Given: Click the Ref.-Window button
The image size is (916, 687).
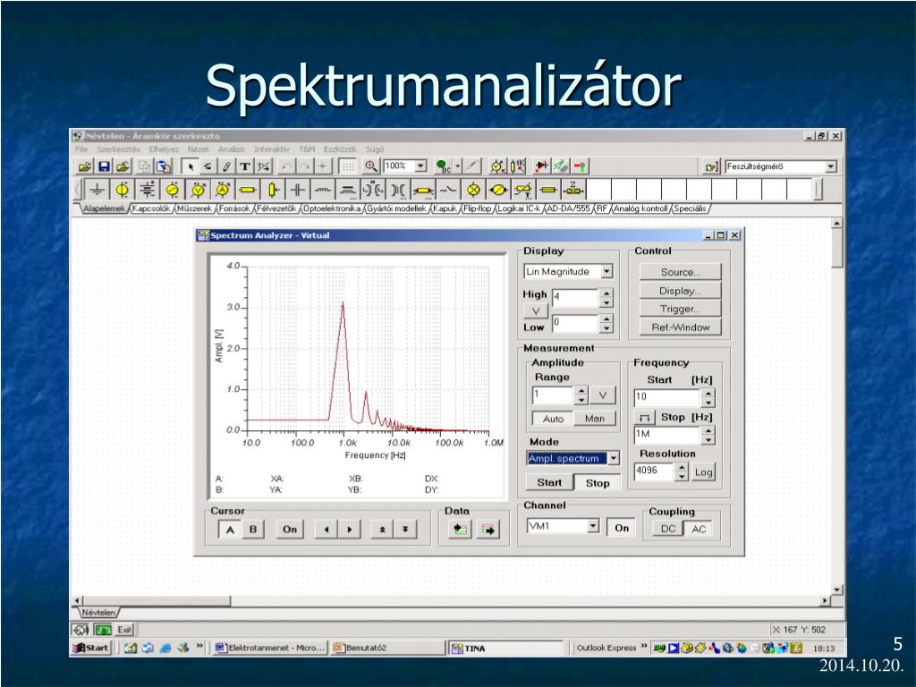Looking at the screenshot, I should [x=681, y=327].
